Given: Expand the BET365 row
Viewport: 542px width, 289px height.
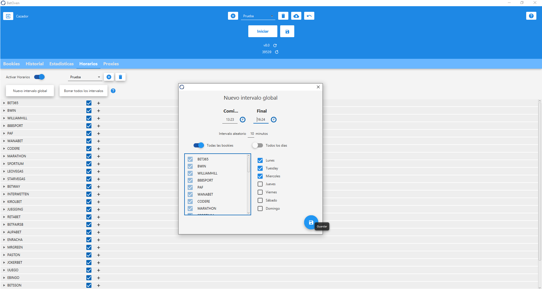Looking at the screenshot, I should [4, 103].
